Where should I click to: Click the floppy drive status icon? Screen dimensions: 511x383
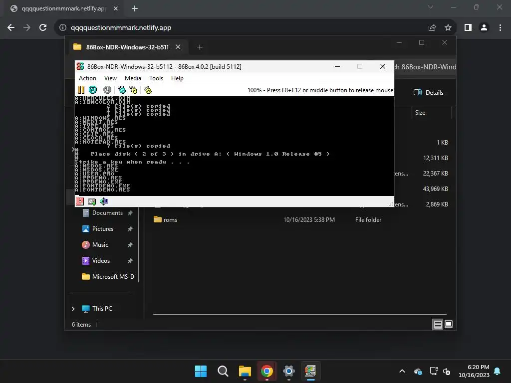[x=80, y=201]
